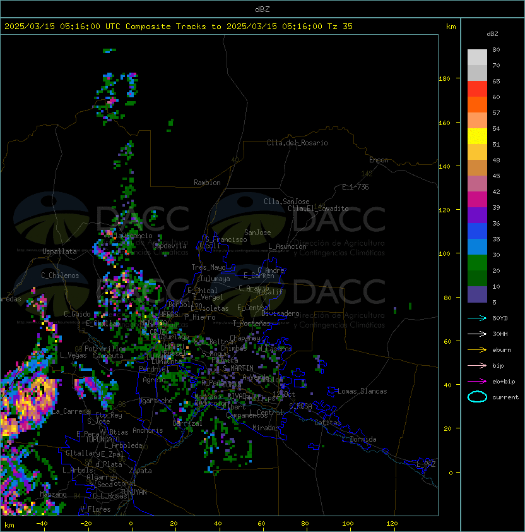Click the dBZ heading above color scale
The height and width of the screenshot is (532, 525).
492,34
